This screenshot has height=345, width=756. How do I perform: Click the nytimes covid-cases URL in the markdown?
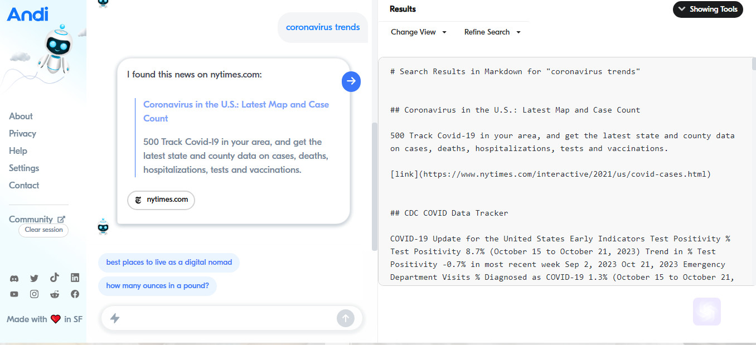point(565,174)
